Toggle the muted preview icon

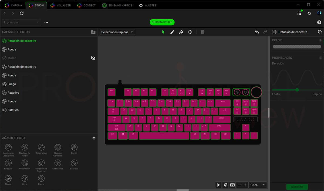coord(225,185)
